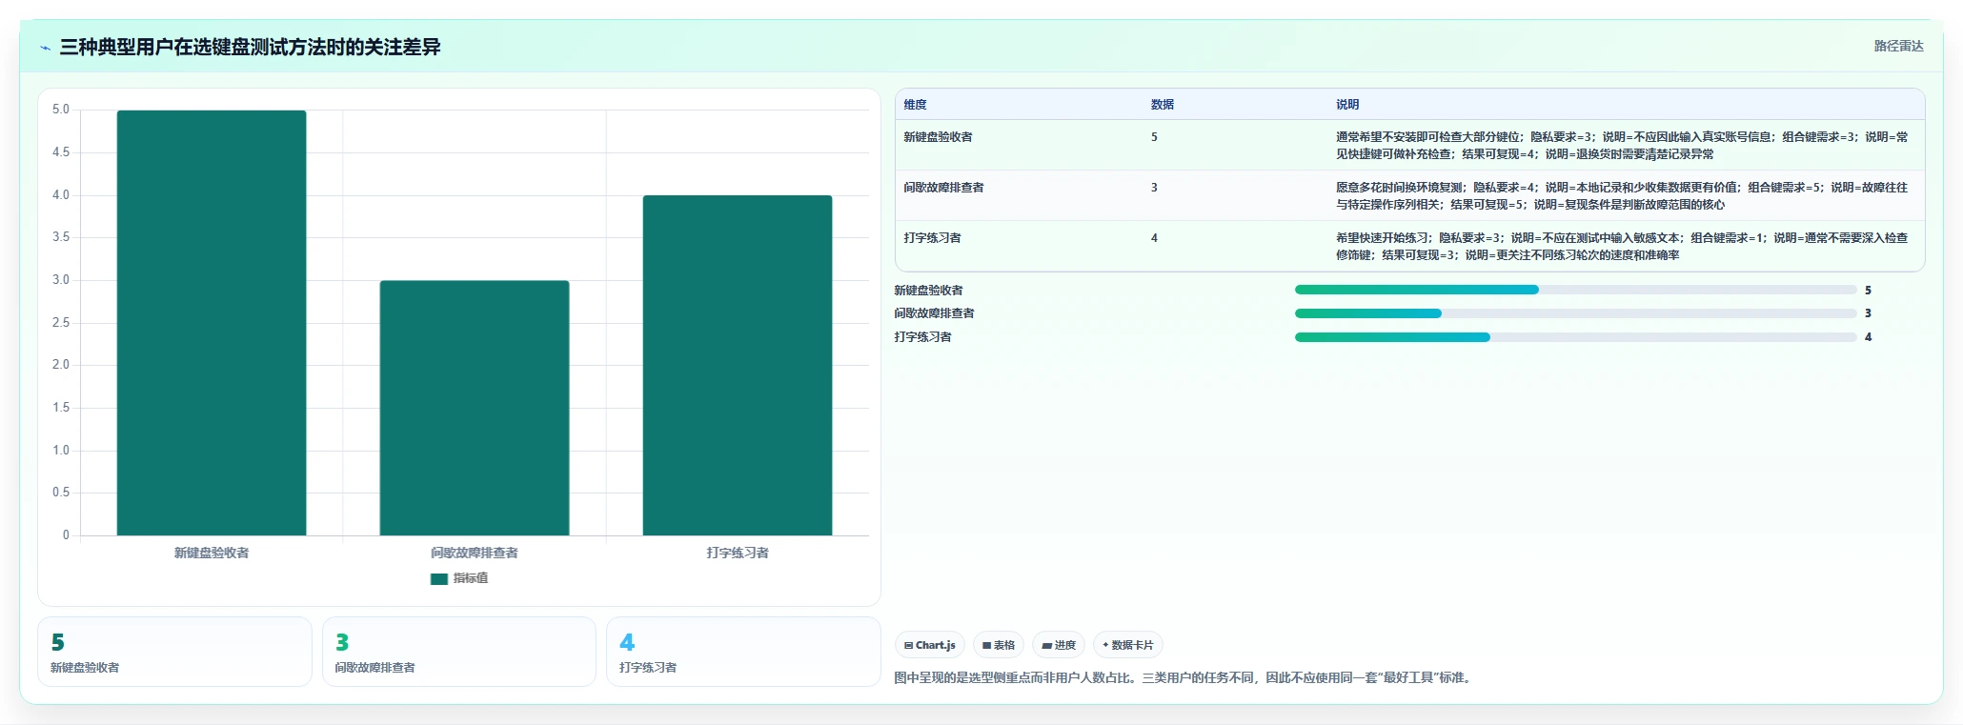
Task: Click the 新键盘验收者 progress bar
Action: [1575, 290]
